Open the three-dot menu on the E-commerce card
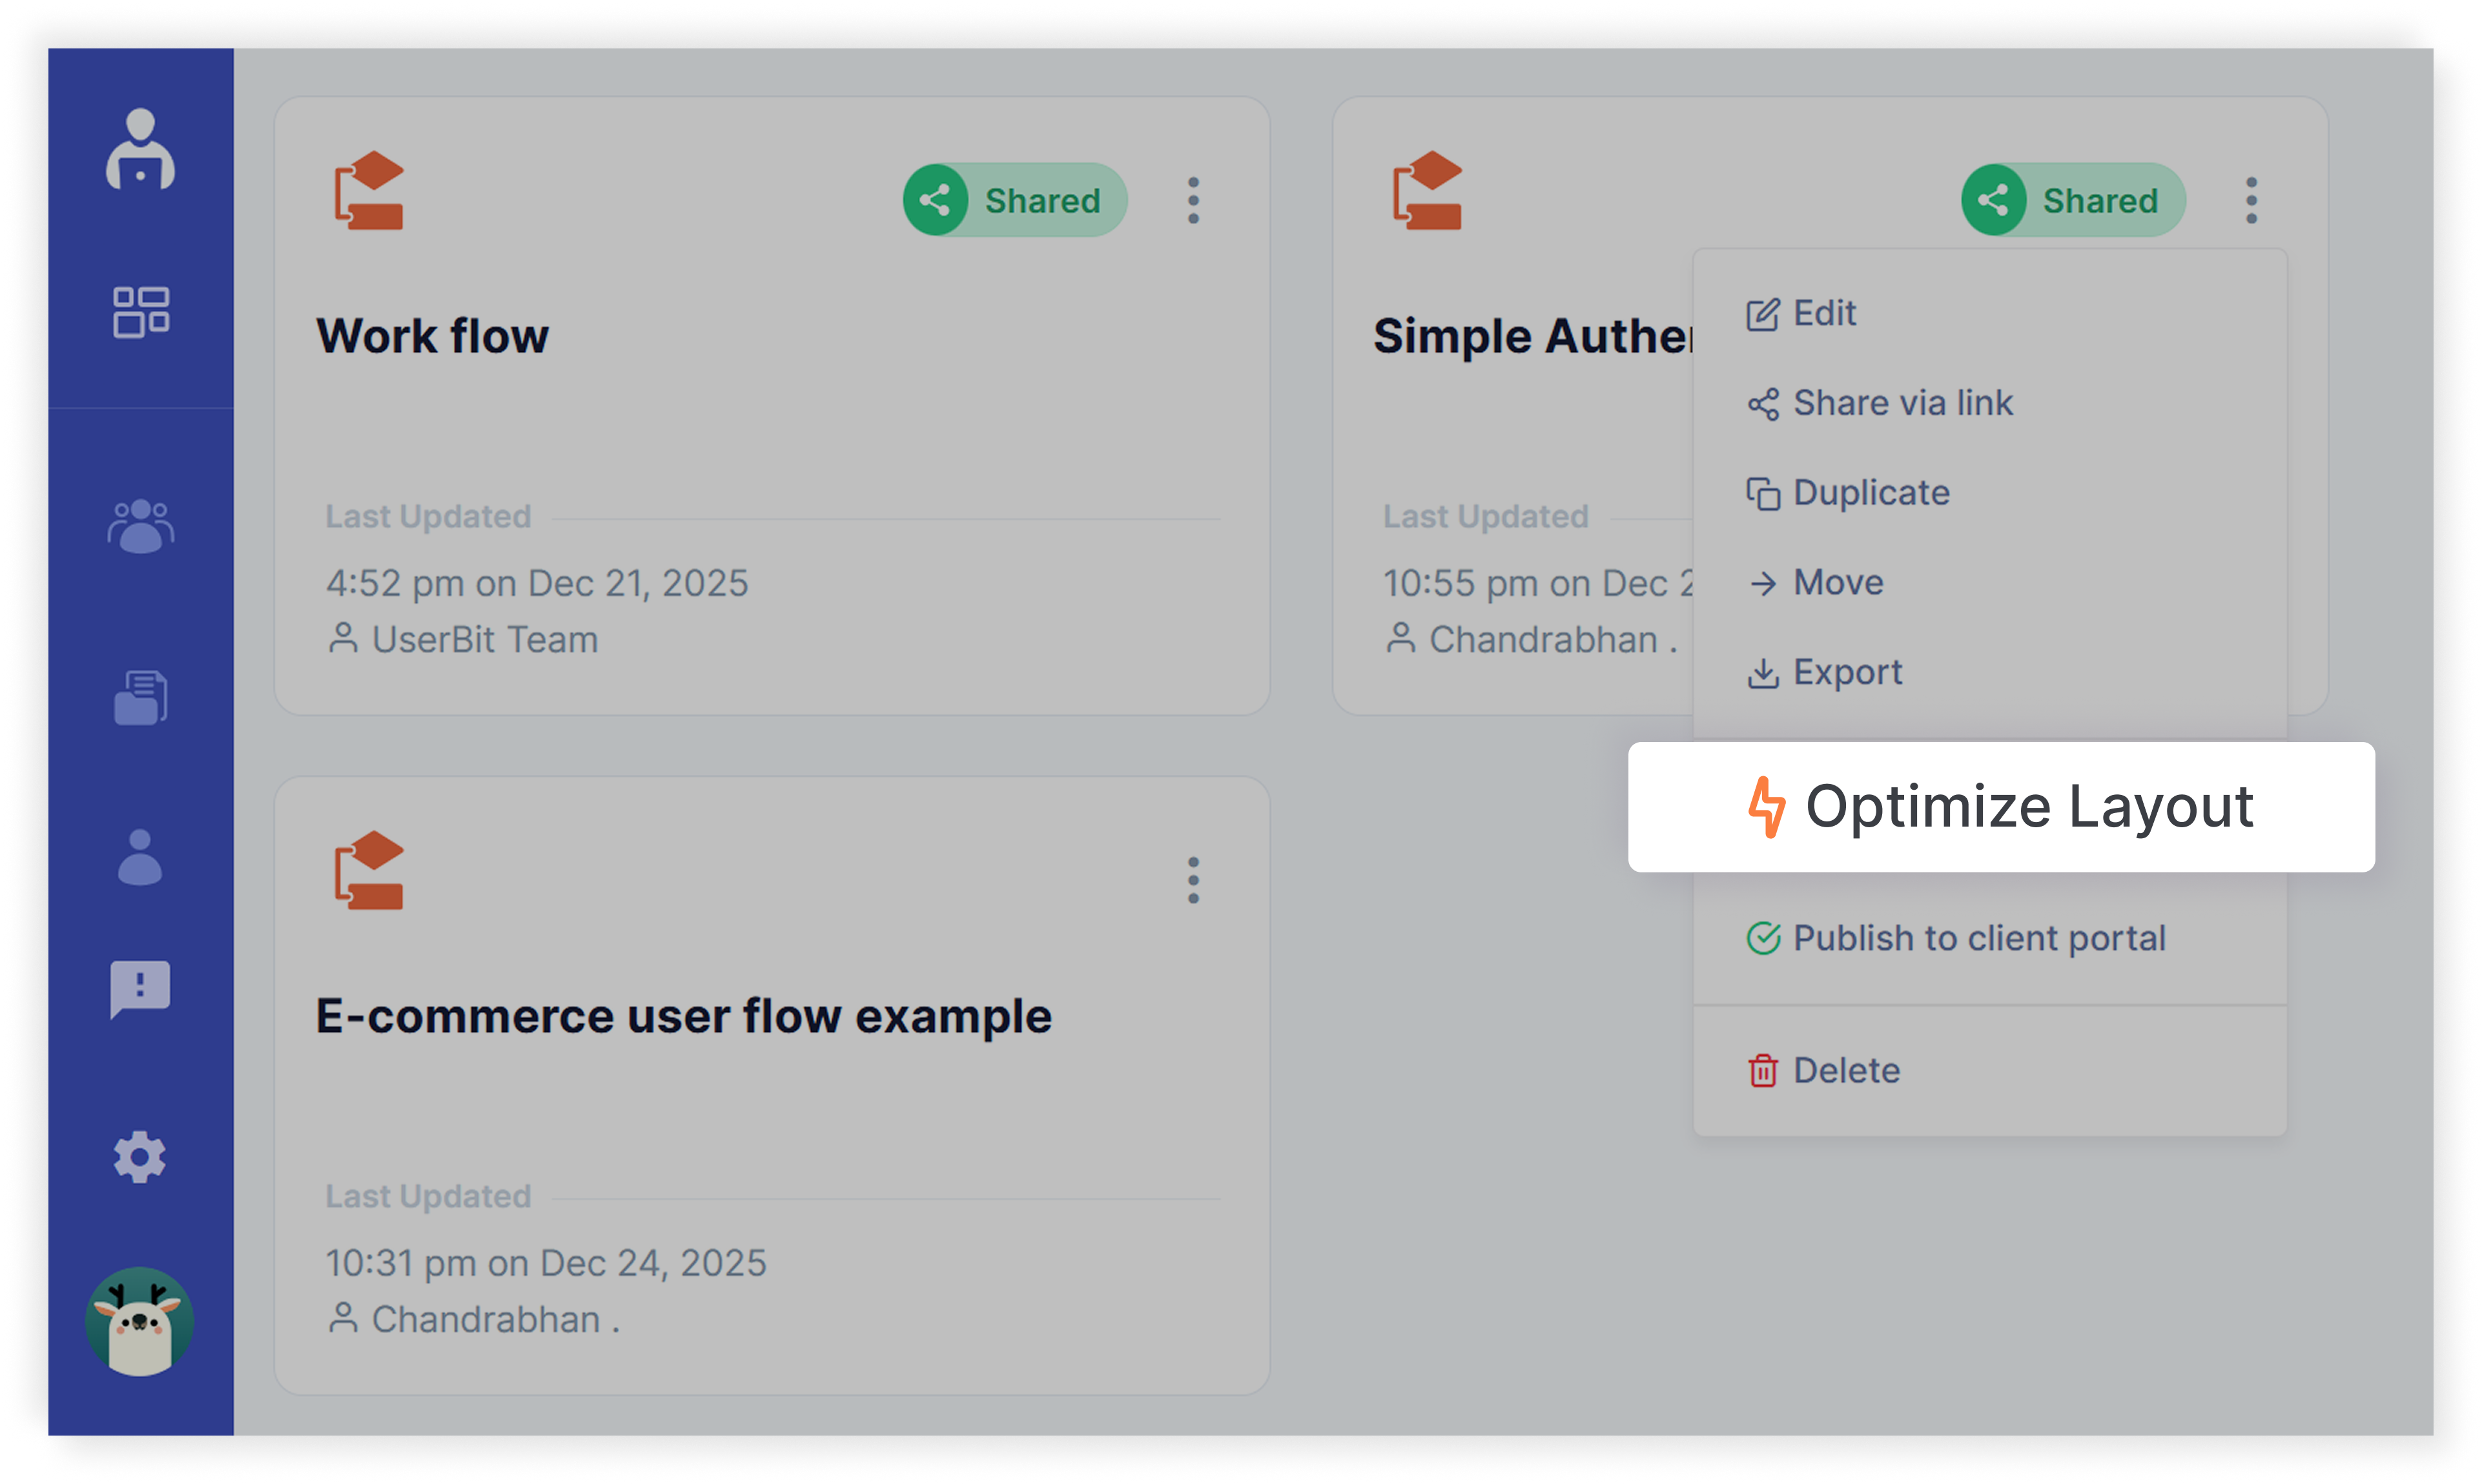This screenshot has height=1484, width=2482. point(1193,880)
